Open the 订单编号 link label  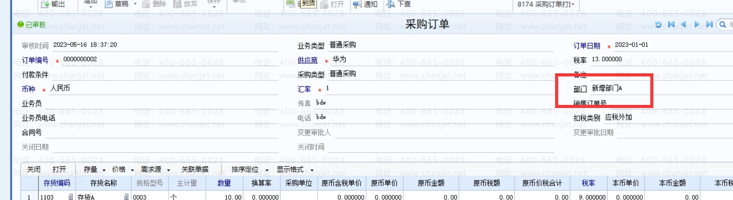(35, 60)
